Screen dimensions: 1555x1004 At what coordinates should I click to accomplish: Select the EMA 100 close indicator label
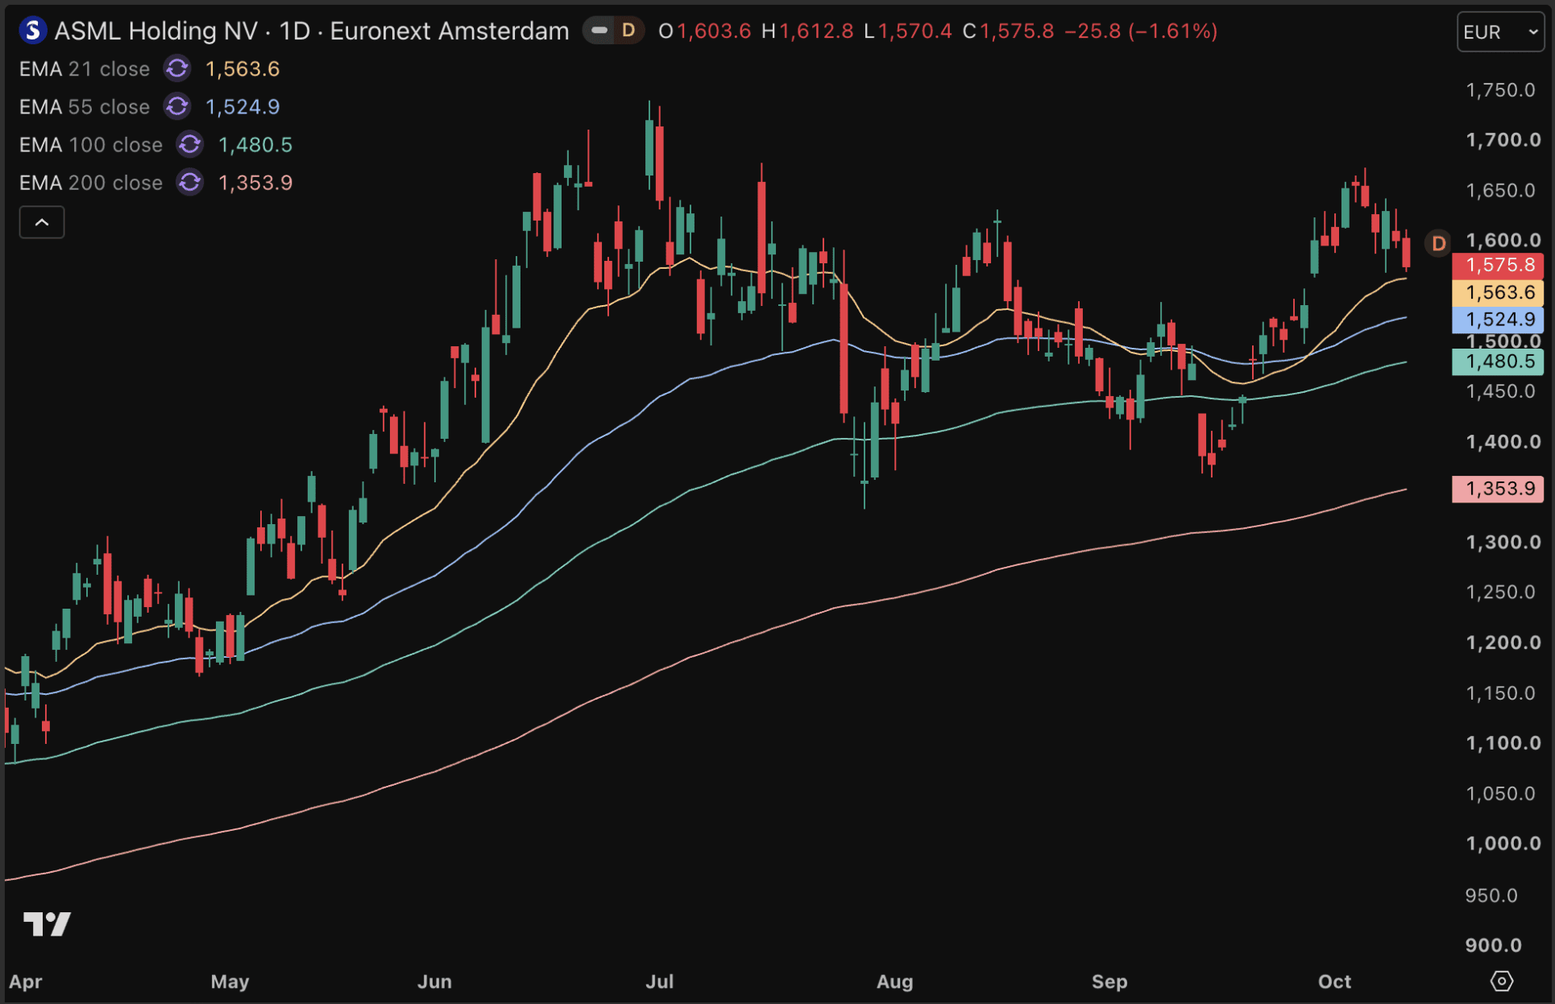point(91,145)
